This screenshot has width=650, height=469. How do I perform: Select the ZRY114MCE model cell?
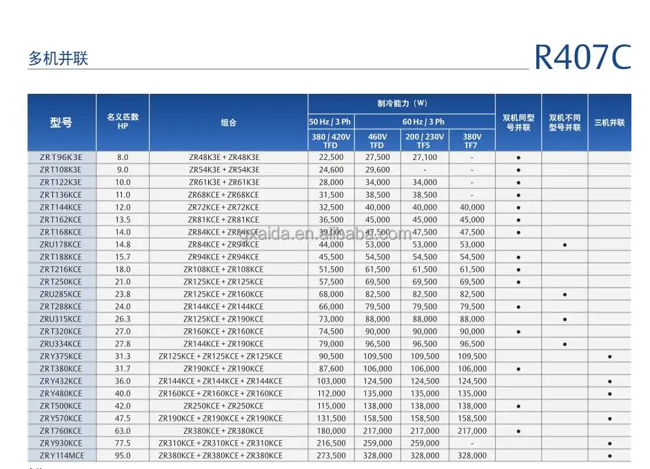[x=62, y=456]
